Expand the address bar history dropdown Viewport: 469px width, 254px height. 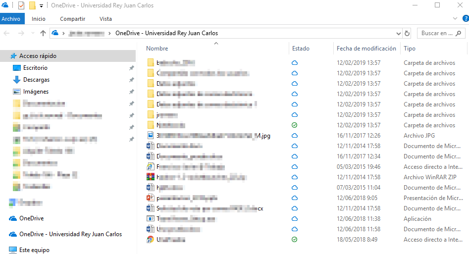click(x=398, y=34)
